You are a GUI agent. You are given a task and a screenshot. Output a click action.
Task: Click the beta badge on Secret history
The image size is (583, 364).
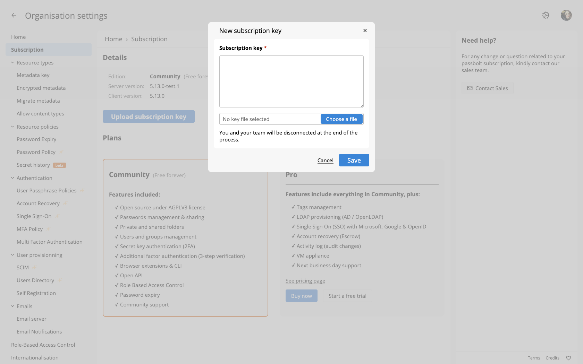click(59, 165)
